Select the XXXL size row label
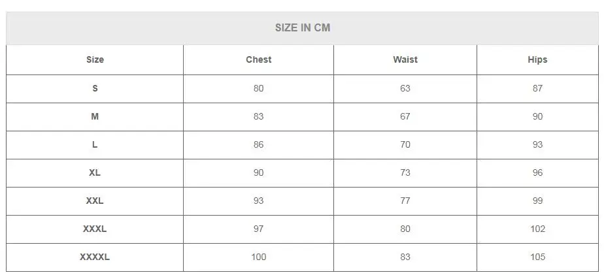 [x=95, y=229]
